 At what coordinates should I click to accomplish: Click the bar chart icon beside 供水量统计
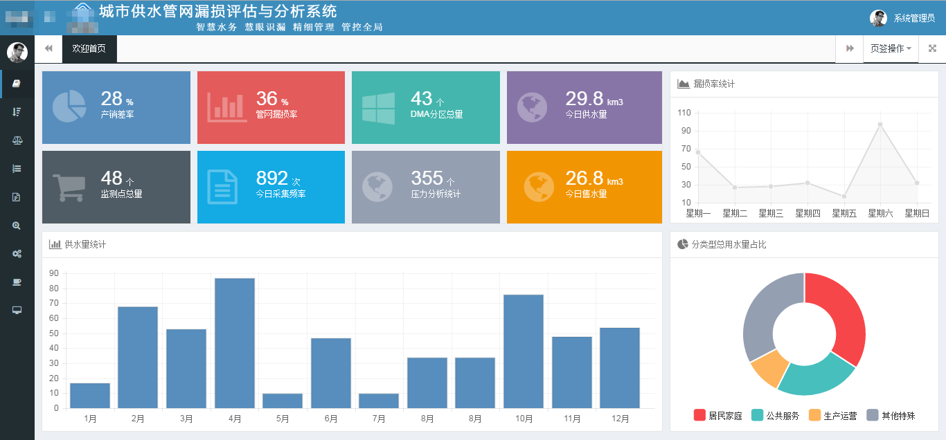click(x=55, y=244)
